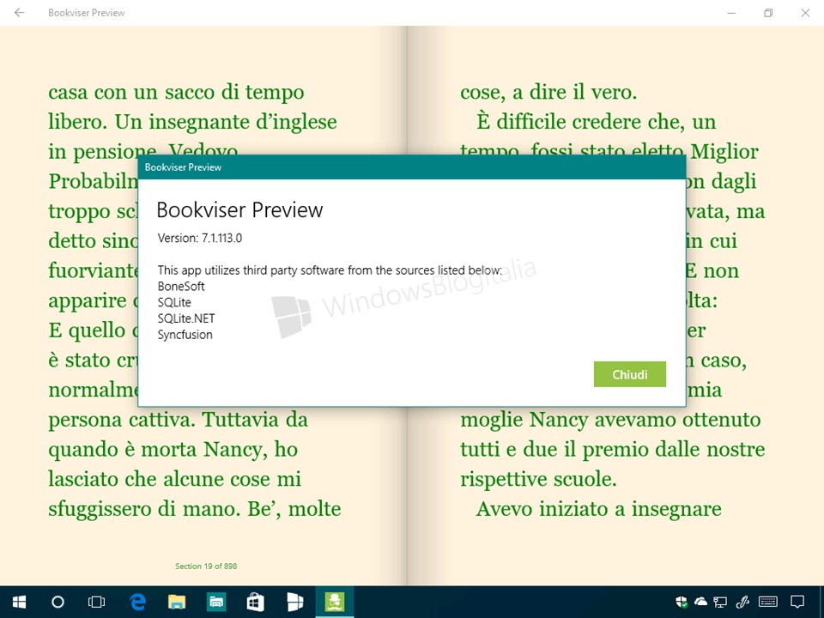Launch Microsoft Edge from the taskbar
The width and height of the screenshot is (824, 618).
[137, 602]
